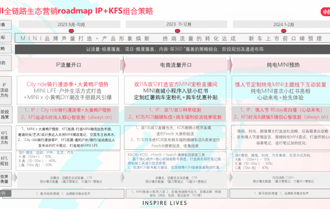Click the red marker under 2023 9月-10月
Viewport: 330px width, 209px height.
[71, 31]
